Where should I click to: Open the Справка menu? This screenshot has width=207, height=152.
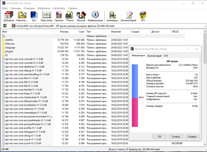[72, 8]
